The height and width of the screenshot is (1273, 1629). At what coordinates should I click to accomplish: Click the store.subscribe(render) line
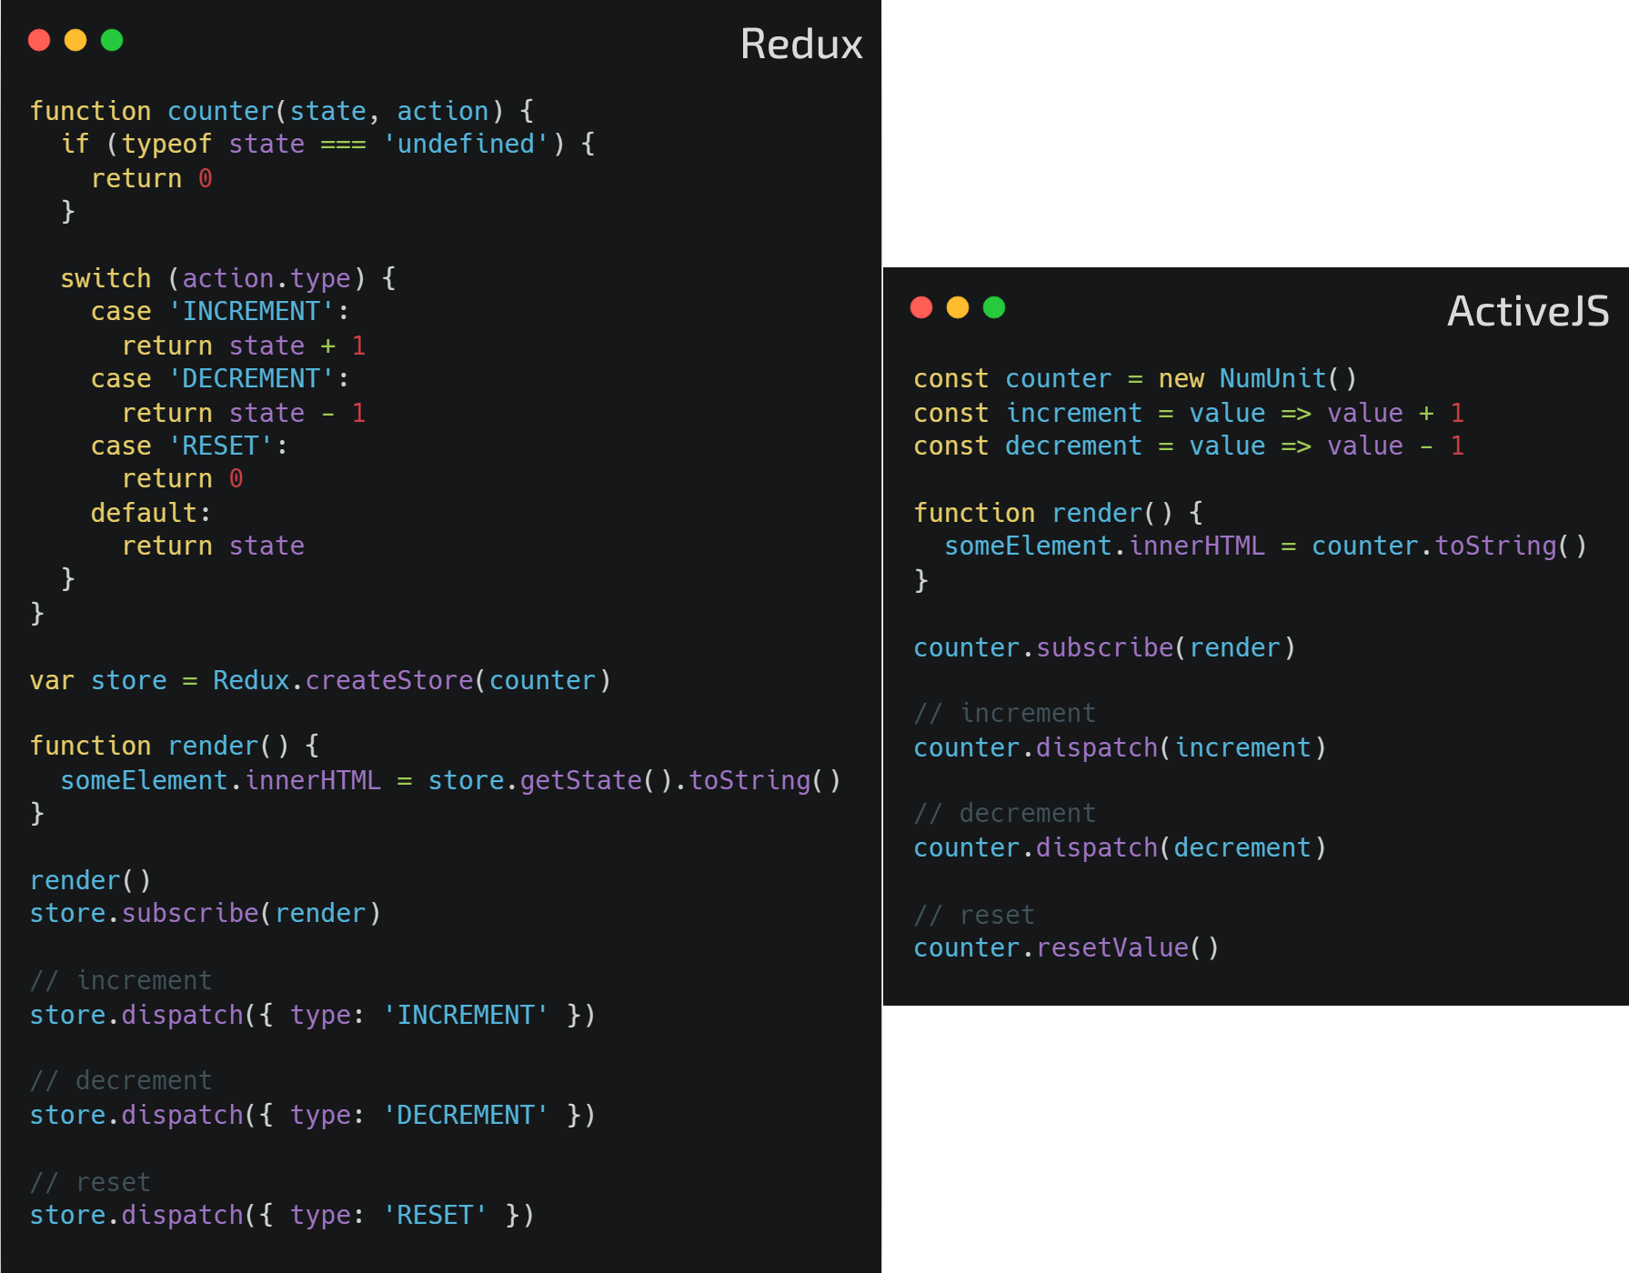pyautogui.click(x=206, y=913)
